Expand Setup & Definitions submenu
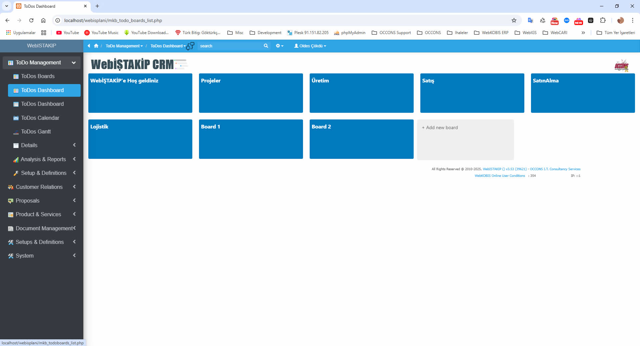 tap(44, 173)
